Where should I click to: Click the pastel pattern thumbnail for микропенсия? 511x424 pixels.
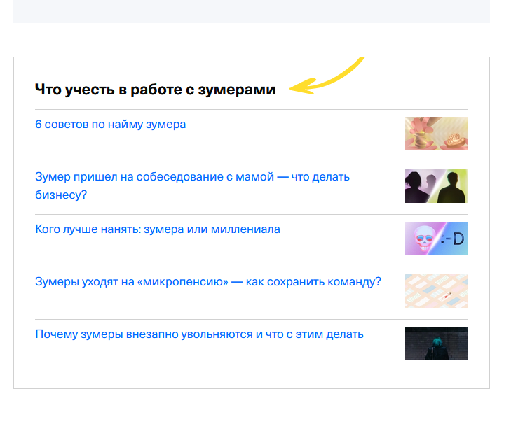[436, 291]
